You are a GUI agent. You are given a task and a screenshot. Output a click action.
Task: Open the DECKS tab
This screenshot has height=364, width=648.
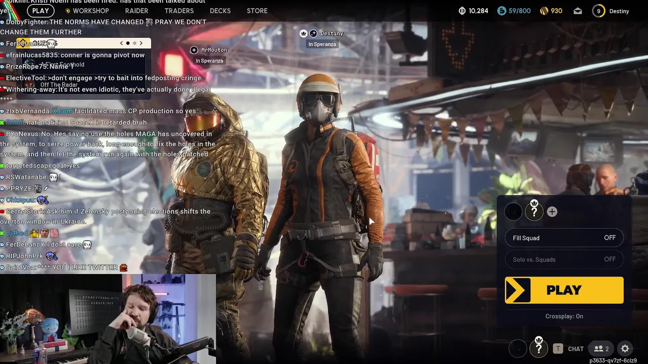(x=220, y=11)
